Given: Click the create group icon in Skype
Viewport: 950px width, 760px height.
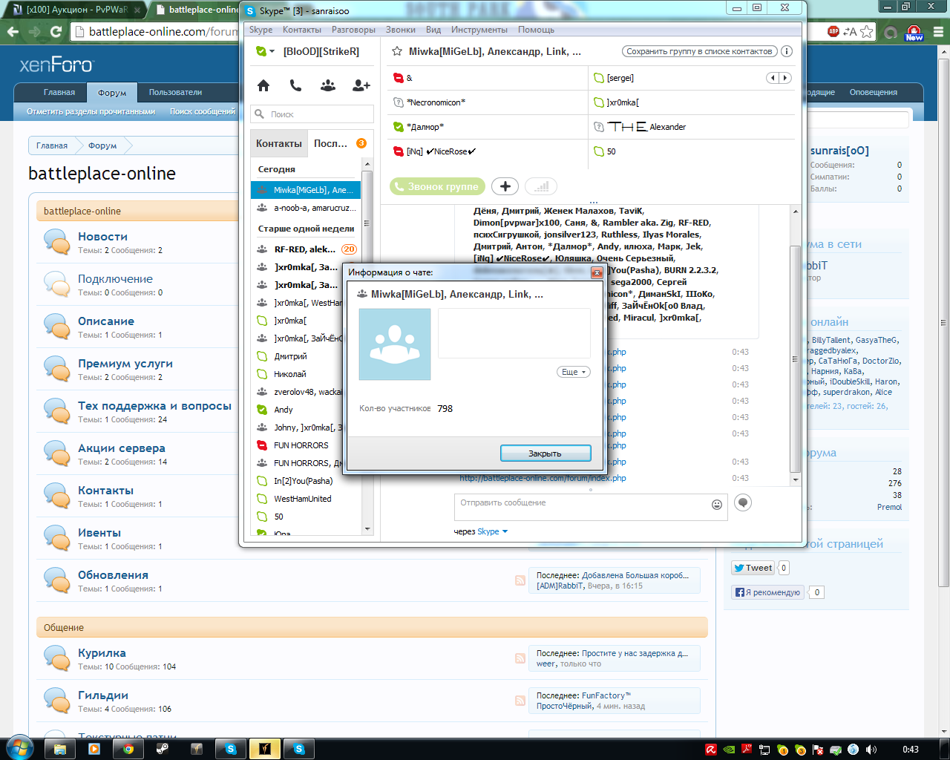Looking at the screenshot, I should point(328,85).
